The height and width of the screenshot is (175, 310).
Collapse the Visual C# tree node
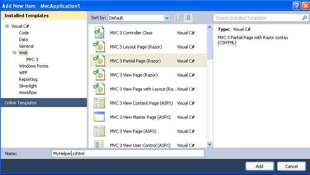[7, 26]
